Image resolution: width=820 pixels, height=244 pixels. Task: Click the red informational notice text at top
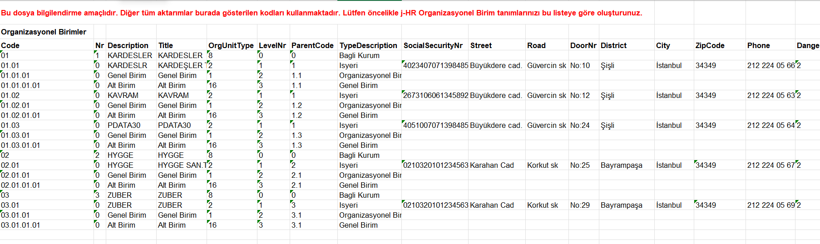[321, 13]
